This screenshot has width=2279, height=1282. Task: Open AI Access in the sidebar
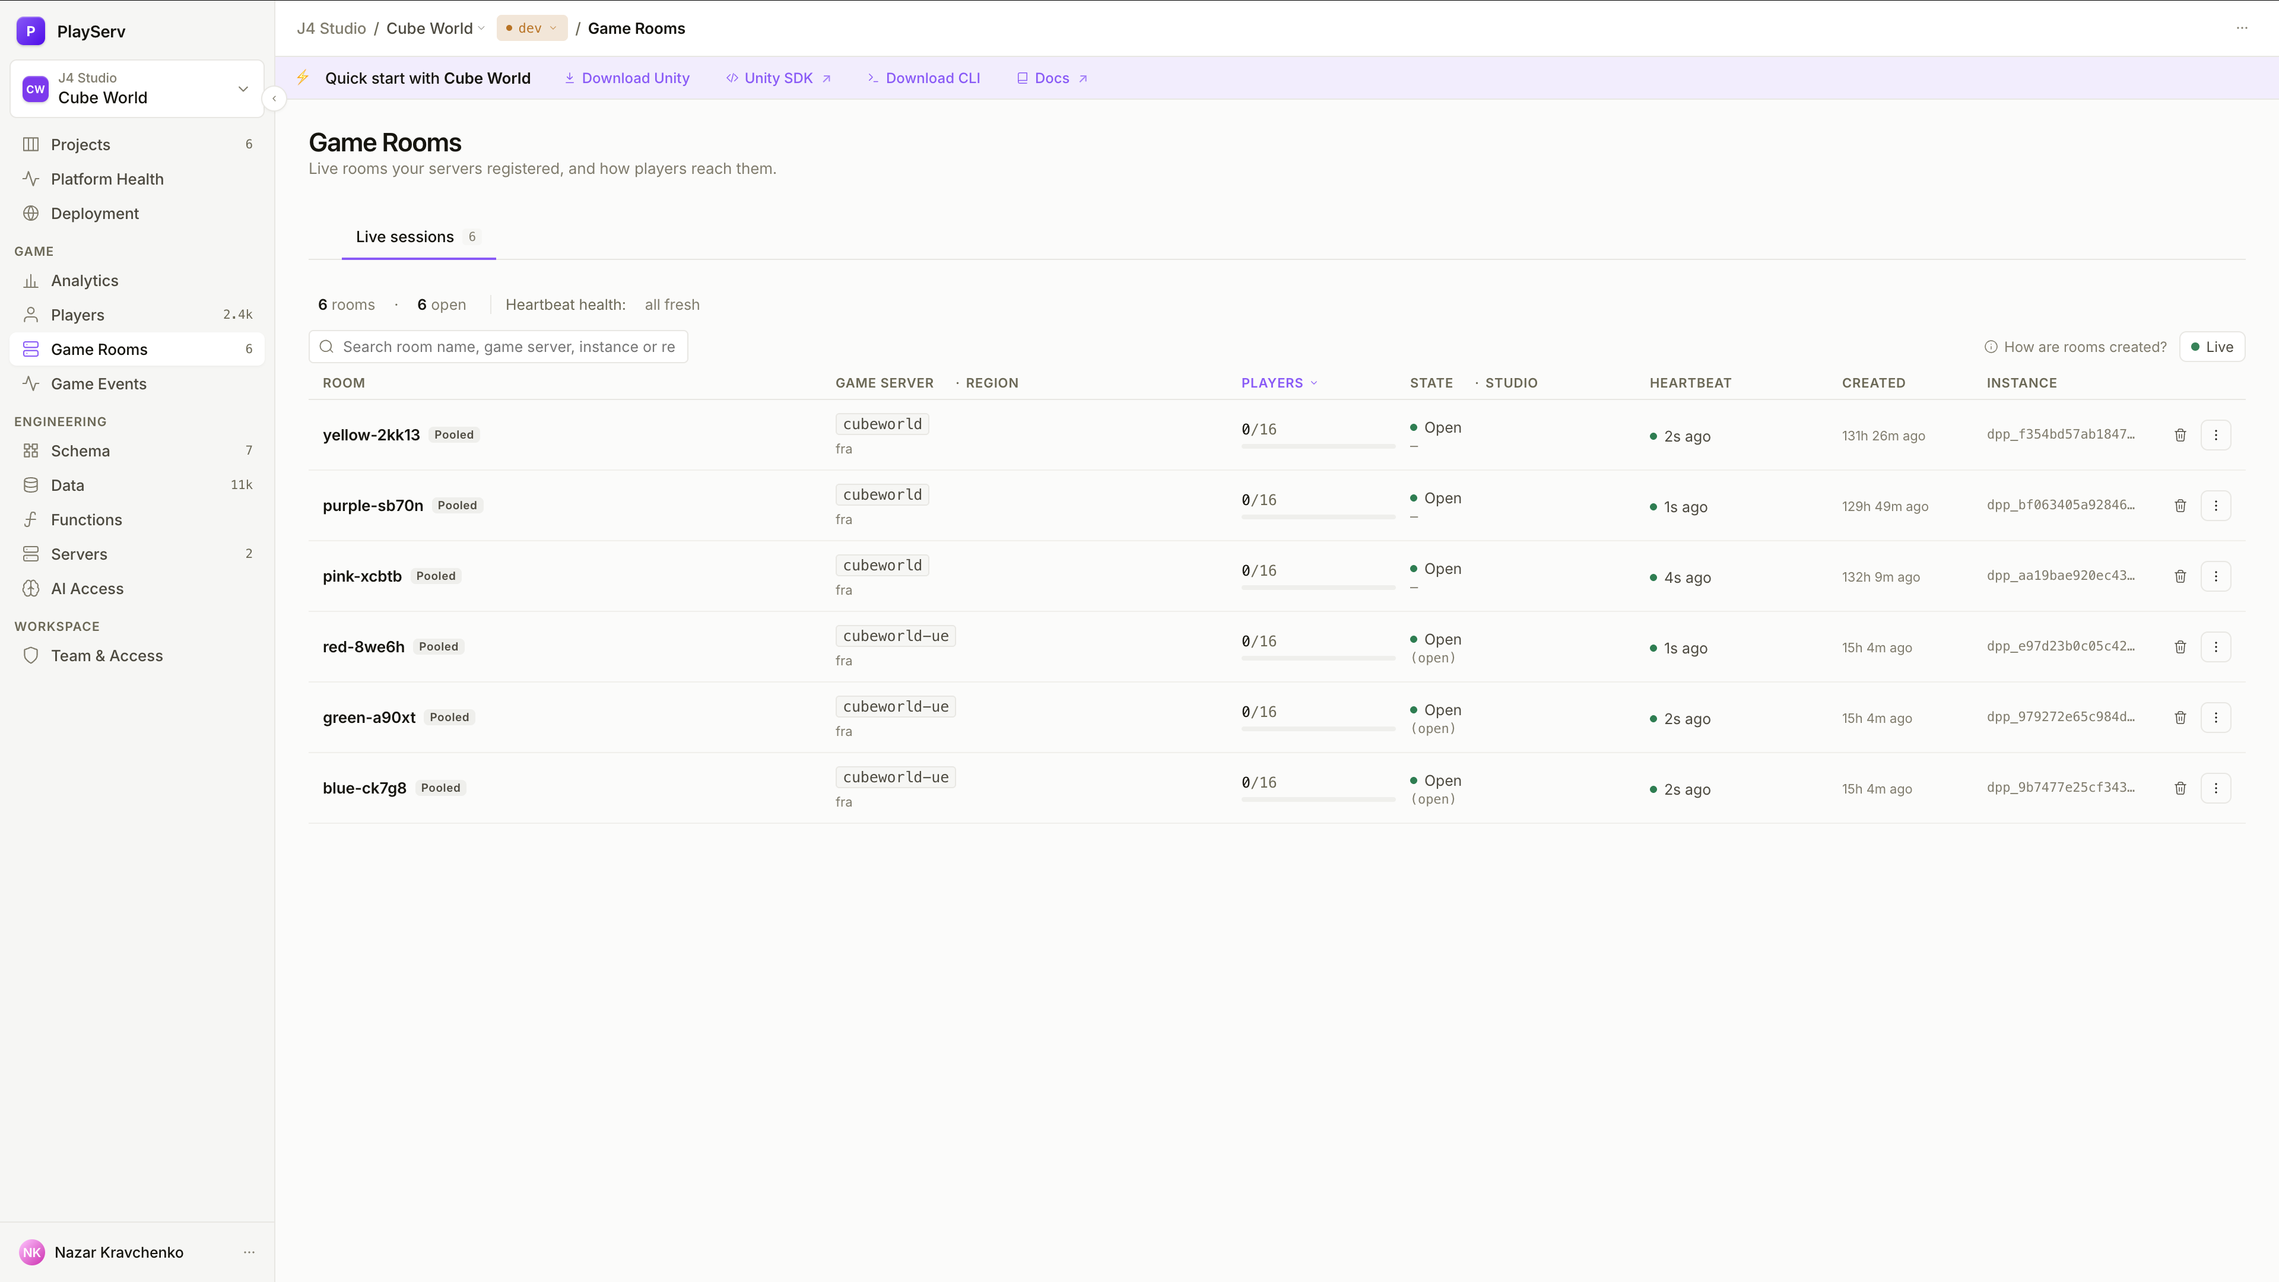[137, 588]
